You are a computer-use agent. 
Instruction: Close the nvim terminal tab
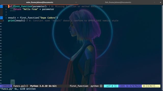click(x=76, y=2)
